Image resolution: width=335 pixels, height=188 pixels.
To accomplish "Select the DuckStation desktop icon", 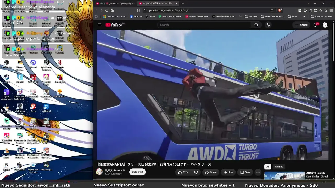I will 60,93.
